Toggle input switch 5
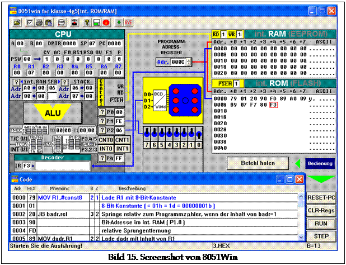This screenshot has height=265, width=346. 162,134
